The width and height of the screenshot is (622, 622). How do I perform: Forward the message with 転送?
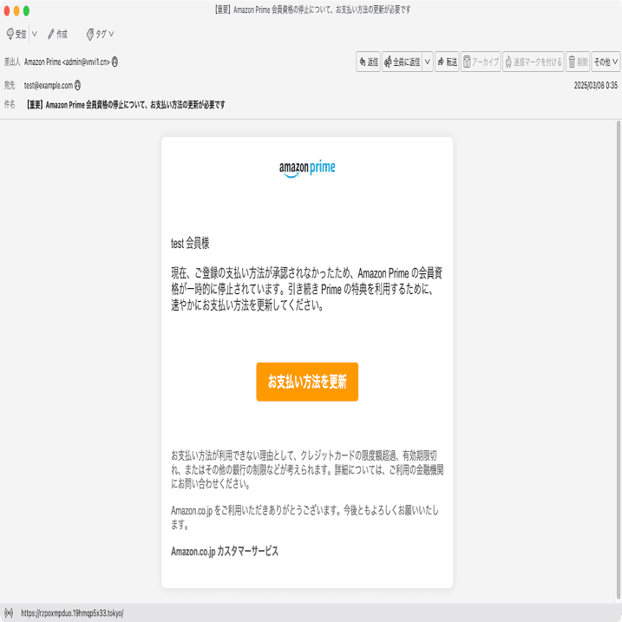447,62
